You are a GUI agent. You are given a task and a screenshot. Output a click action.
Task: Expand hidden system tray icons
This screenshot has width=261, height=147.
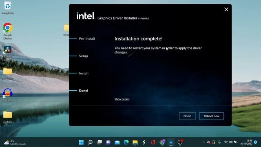click(204, 142)
